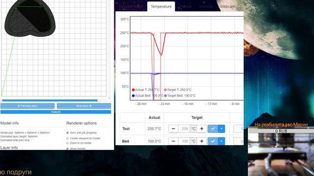Image resolution: width=314 pixels, height=176 pixels.
Task: Click the Bed actual value 100.0°C
Action: [154, 141]
